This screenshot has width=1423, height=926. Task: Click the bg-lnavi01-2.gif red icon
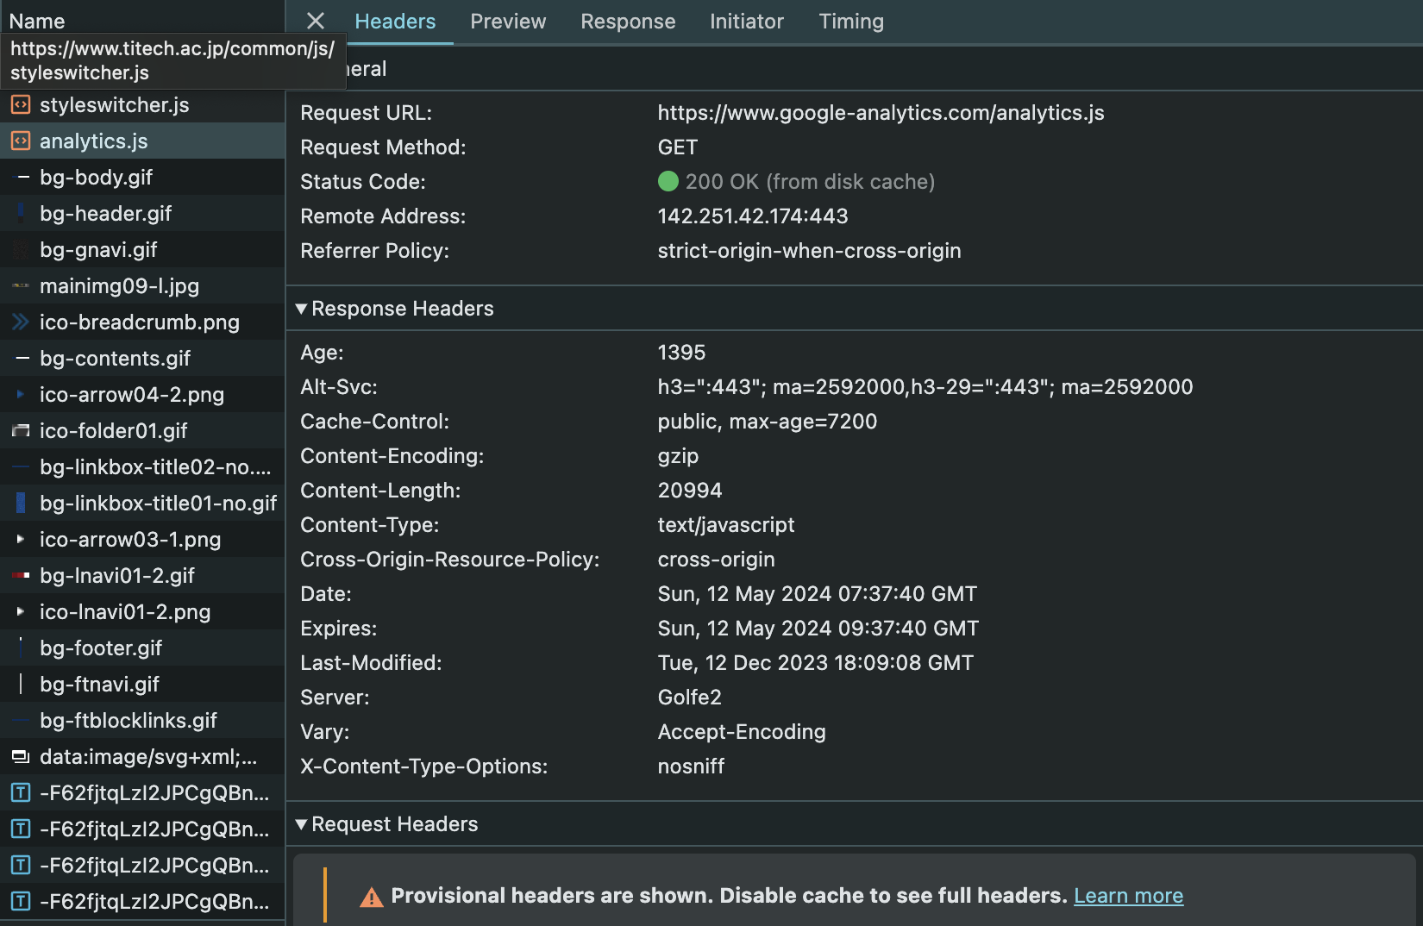point(21,576)
